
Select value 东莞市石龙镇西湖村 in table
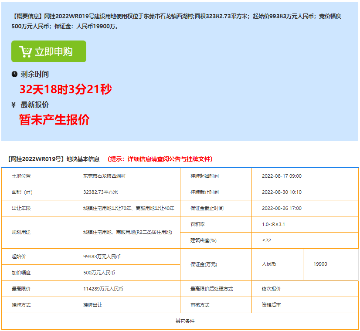pos(104,176)
